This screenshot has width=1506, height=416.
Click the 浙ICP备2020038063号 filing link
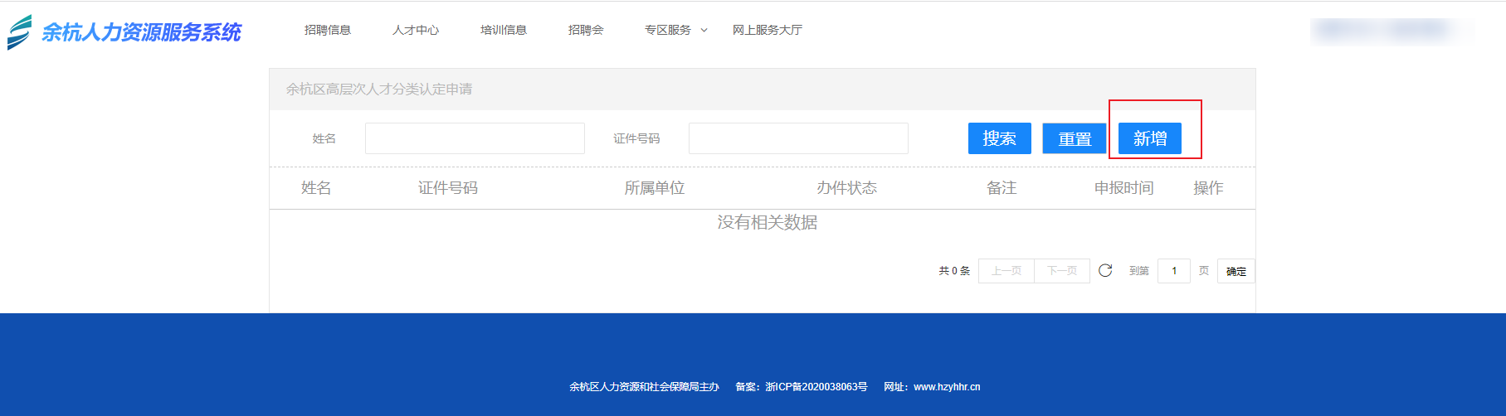coord(816,387)
